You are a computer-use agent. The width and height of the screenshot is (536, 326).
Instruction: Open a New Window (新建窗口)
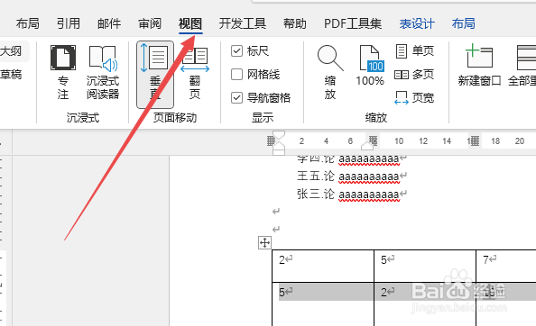point(479,66)
